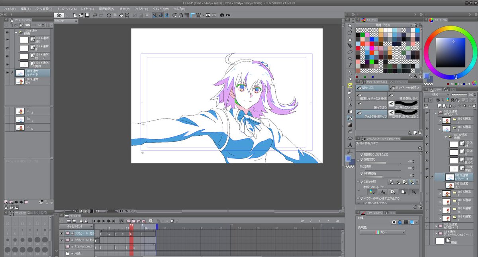
Task: Toggle ベクターの中心線で塗り止まる checkbox
Action: 362,198
